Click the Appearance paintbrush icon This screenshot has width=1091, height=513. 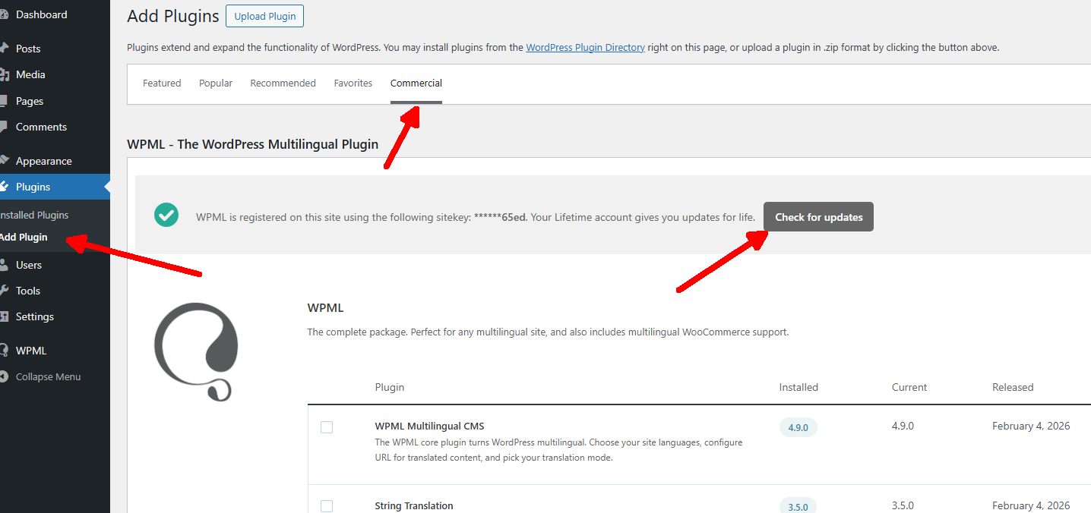(x=4, y=161)
